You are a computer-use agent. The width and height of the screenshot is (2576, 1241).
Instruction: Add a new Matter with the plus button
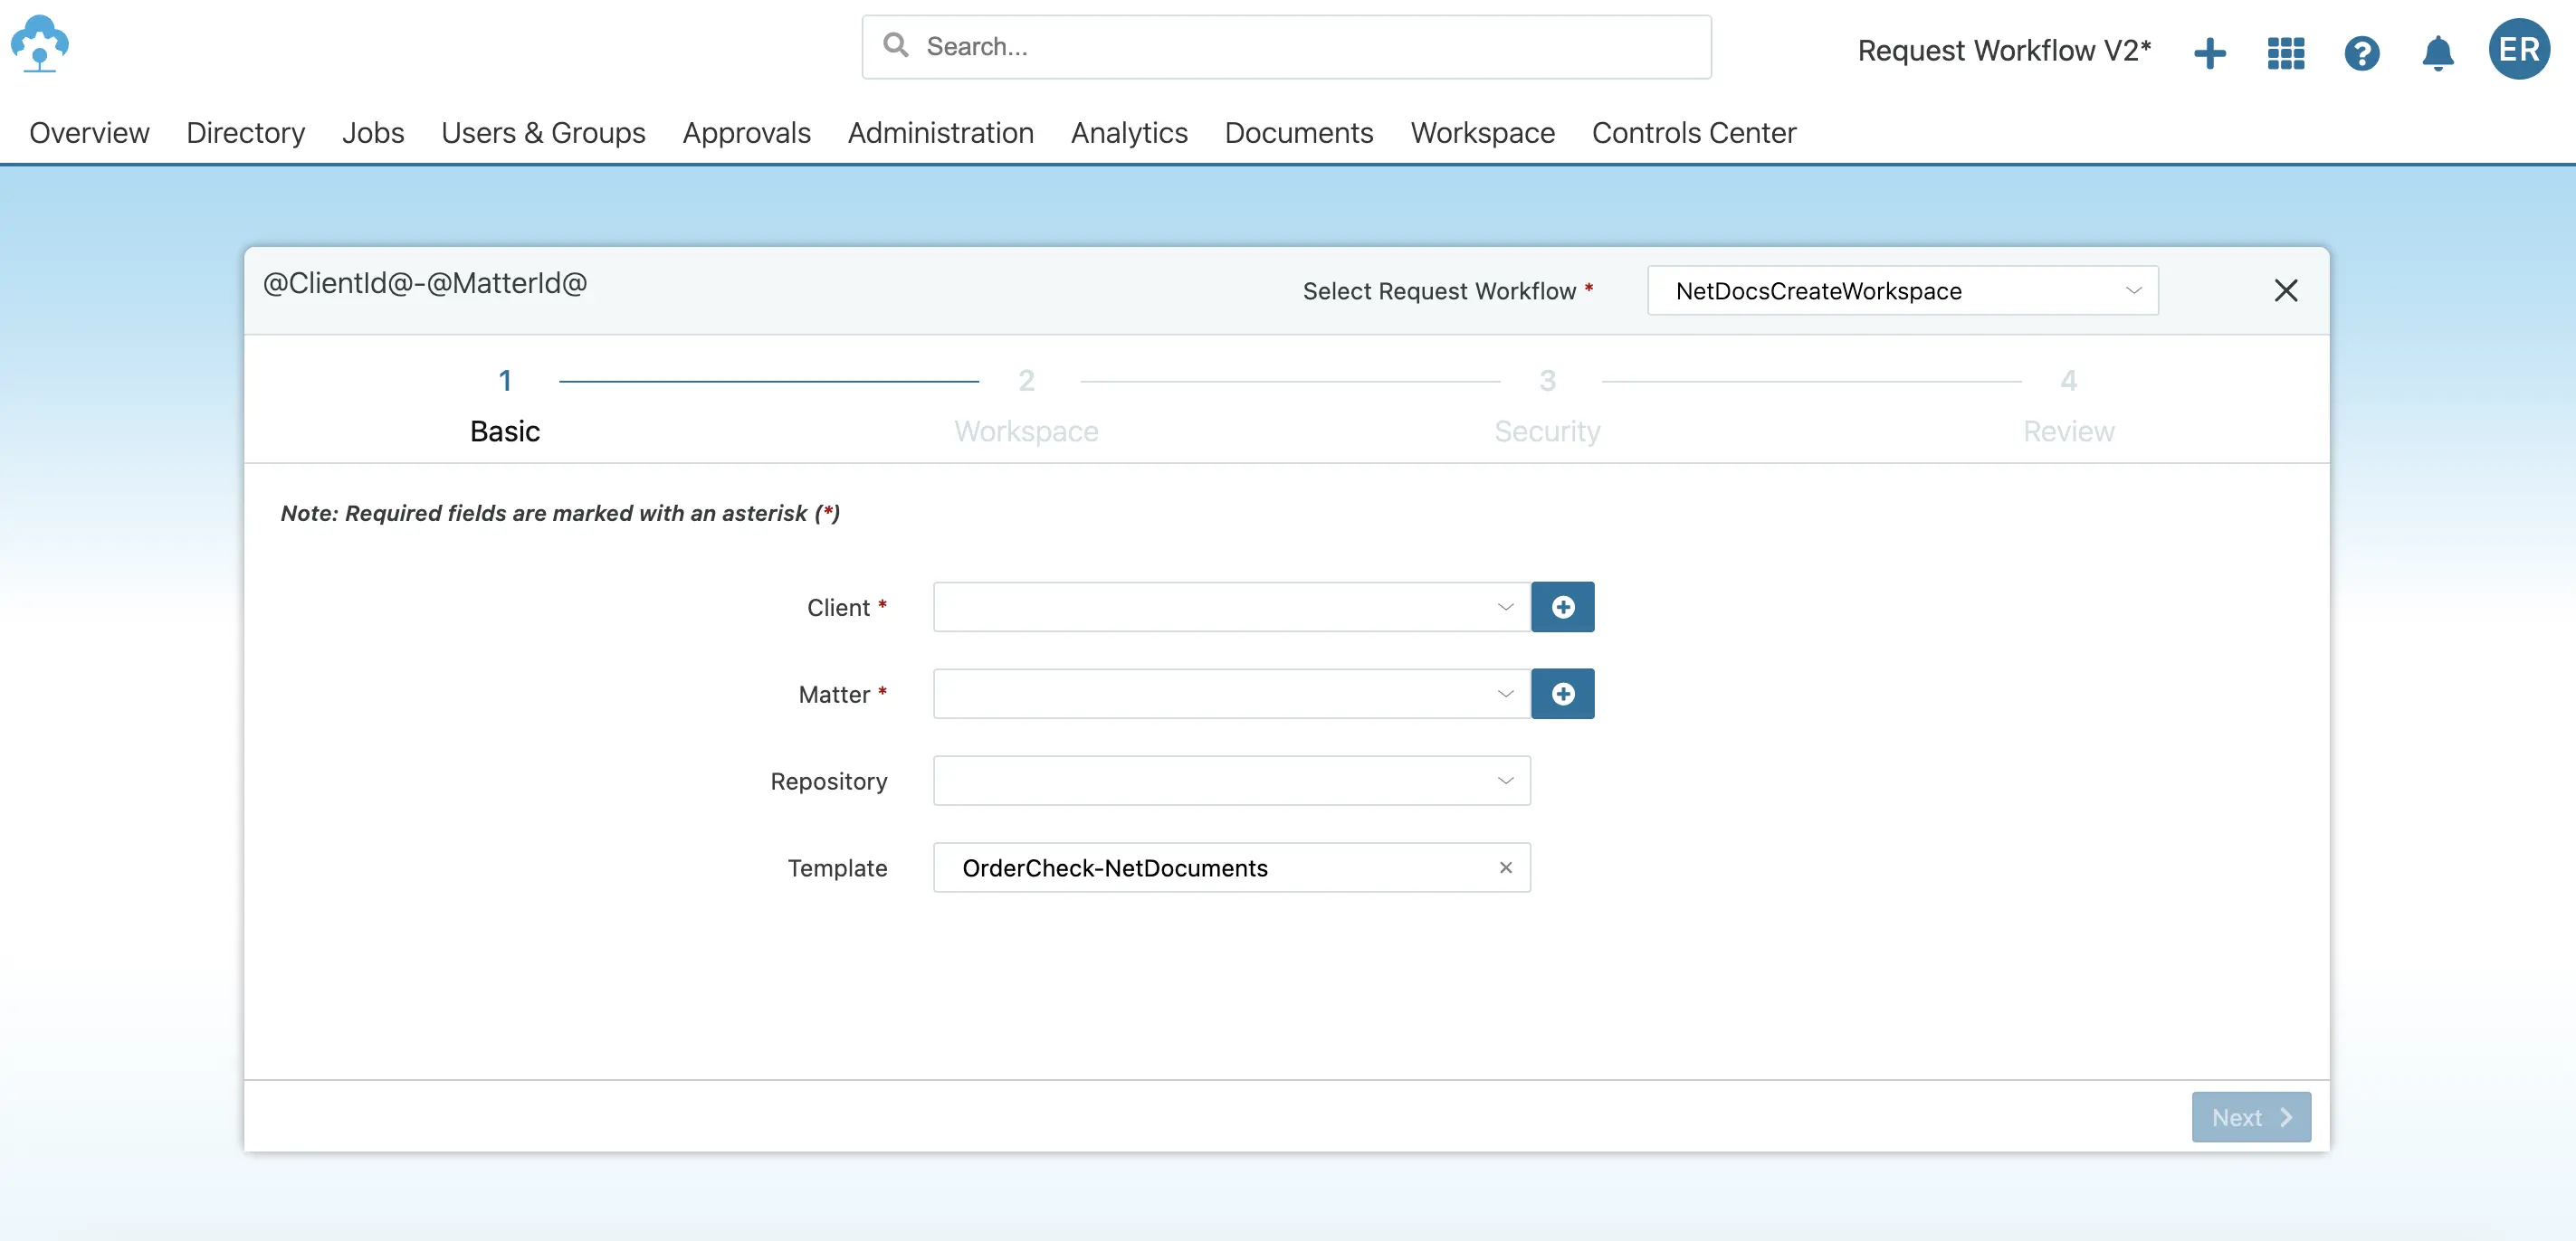[x=1563, y=694]
